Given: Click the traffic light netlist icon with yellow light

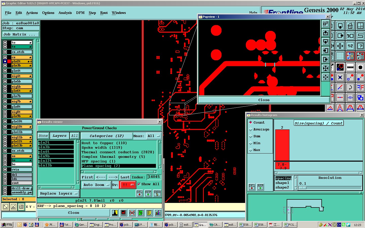Looking at the screenshot, I should 350,56.
